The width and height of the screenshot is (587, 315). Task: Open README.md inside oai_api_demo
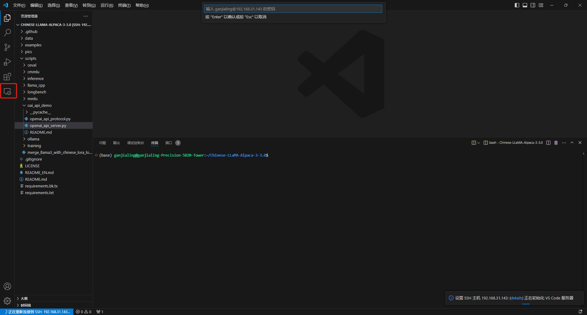(x=54, y=132)
